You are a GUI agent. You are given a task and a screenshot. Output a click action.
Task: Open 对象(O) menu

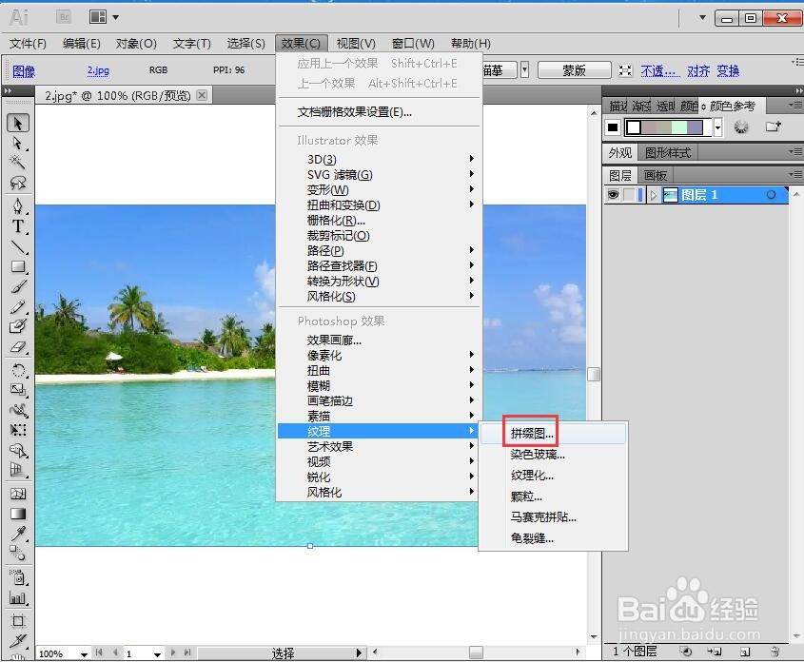(x=136, y=44)
